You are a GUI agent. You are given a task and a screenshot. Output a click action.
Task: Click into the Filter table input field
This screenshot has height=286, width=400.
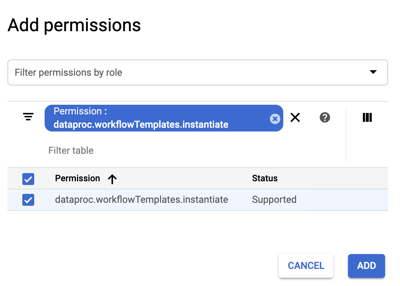point(149,150)
